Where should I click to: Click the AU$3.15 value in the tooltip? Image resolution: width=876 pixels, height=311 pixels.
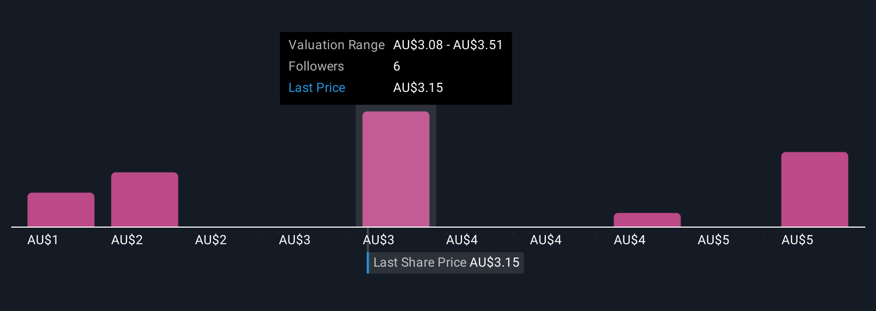[x=418, y=88]
